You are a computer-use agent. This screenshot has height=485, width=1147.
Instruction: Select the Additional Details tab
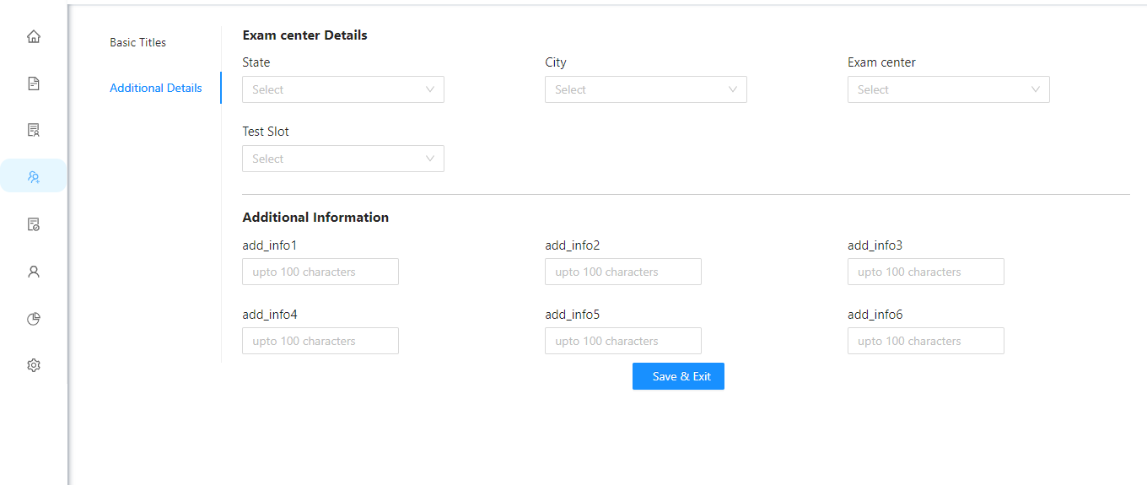click(x=156, y=88)
